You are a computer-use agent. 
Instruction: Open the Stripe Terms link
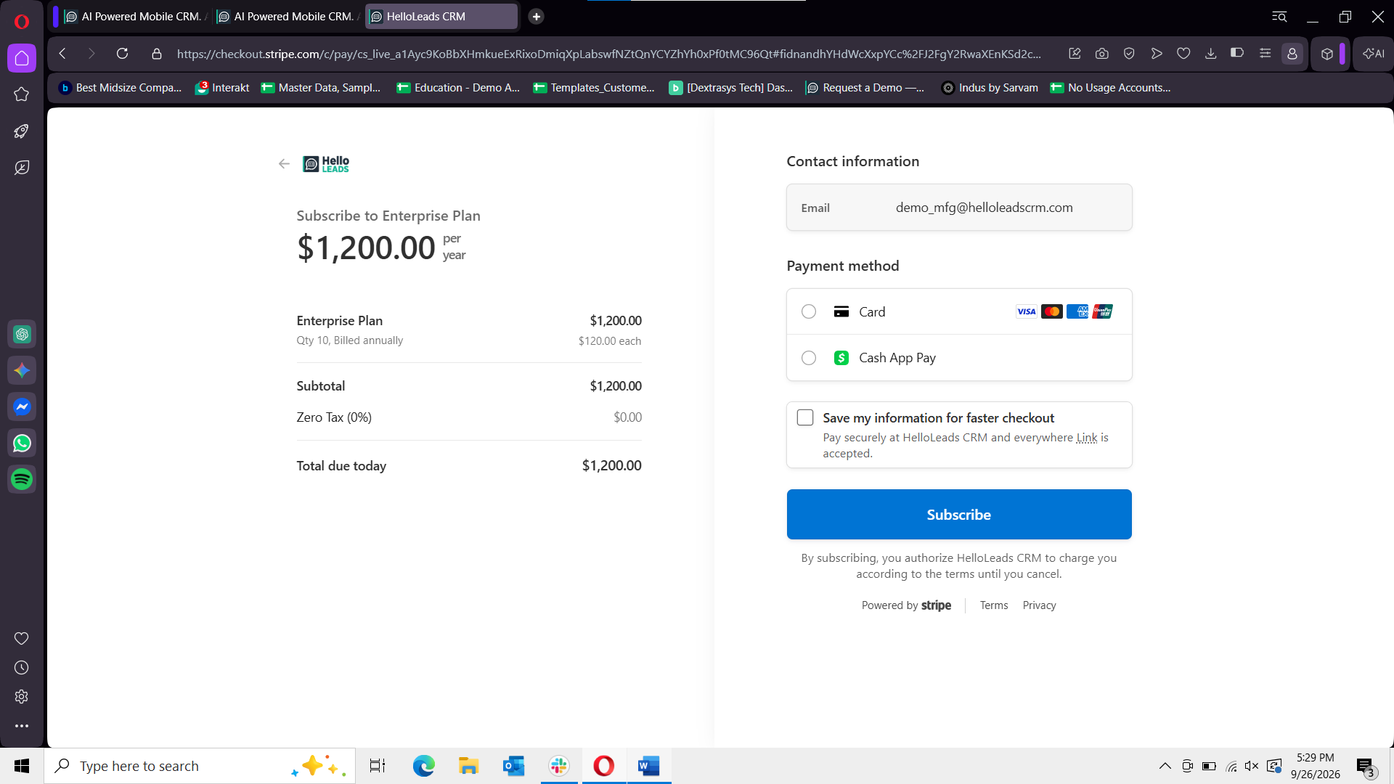pos(994,605)
